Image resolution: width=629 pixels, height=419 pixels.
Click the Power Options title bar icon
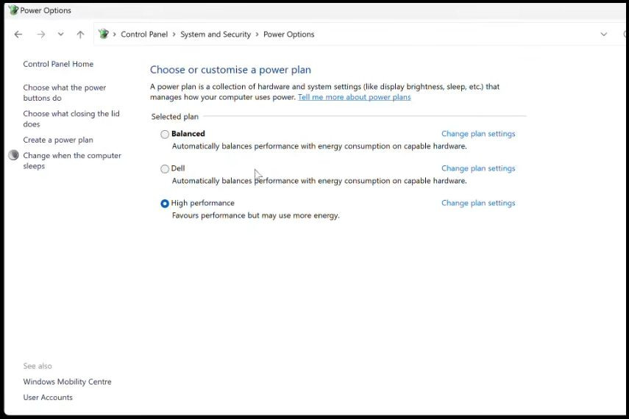[x=13, y=10]
